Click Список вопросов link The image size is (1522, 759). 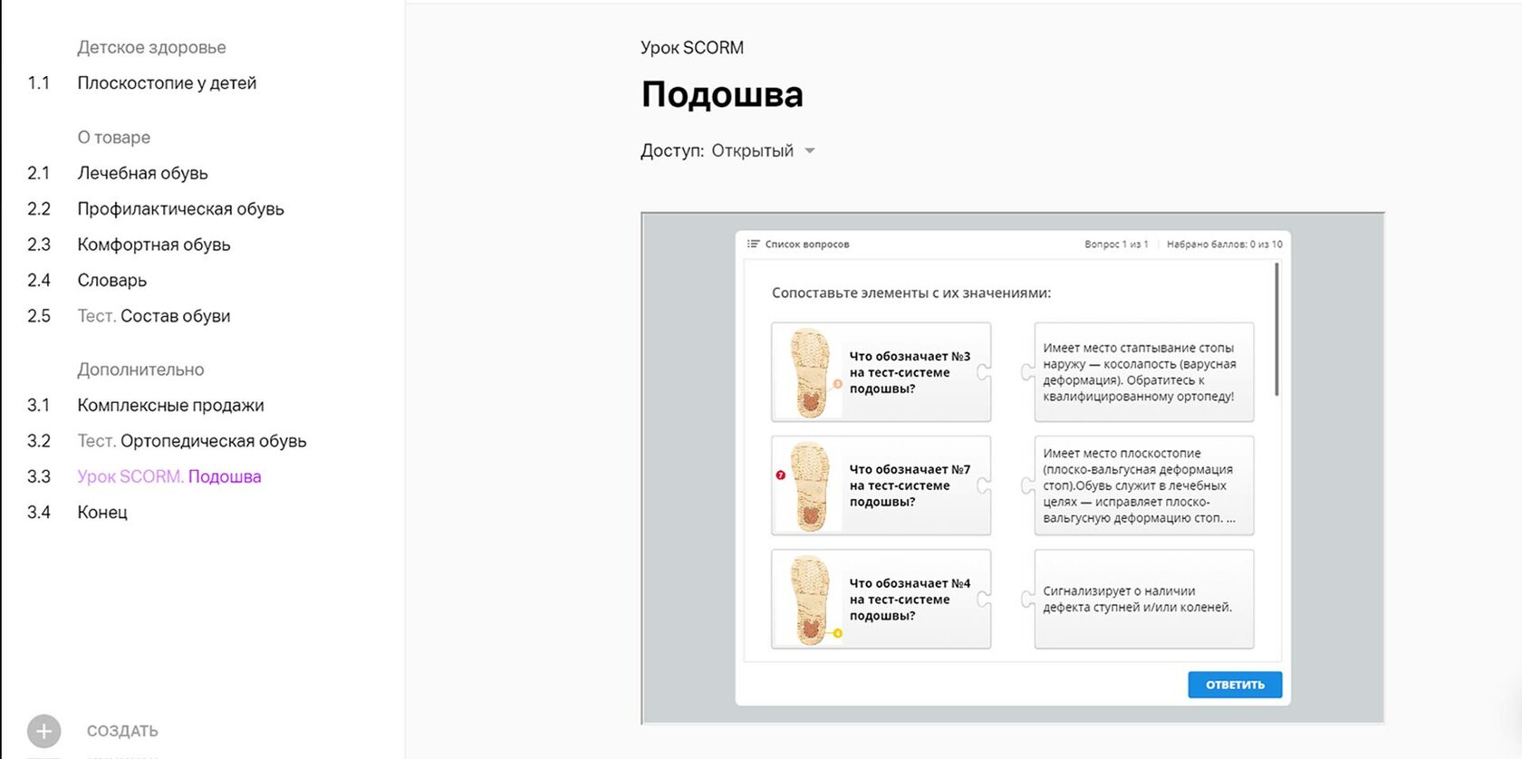tap(806, 244)
